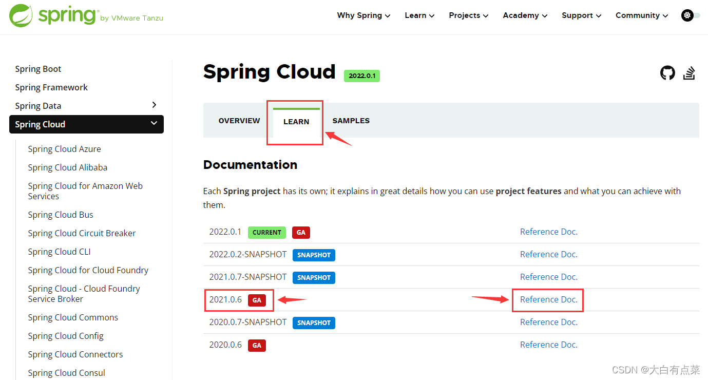Image resolution: width=708 pixels, height=380 pixels.
Task: Select the 2020.0.6 version text
Action: [x=225, y=345]
